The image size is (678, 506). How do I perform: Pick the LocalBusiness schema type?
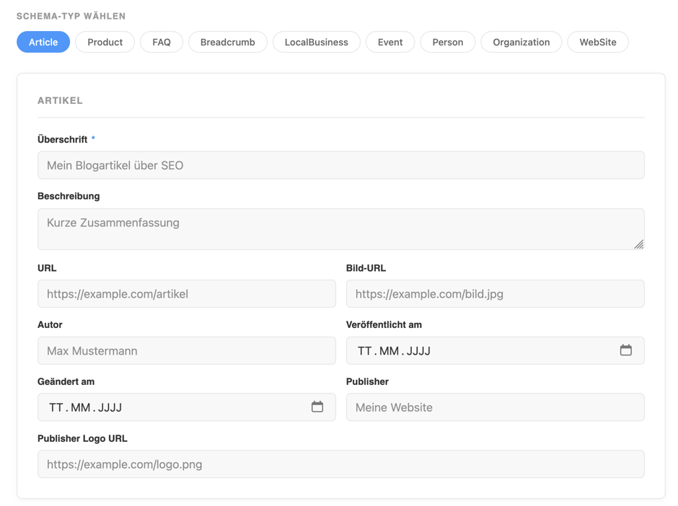(316, 42)
